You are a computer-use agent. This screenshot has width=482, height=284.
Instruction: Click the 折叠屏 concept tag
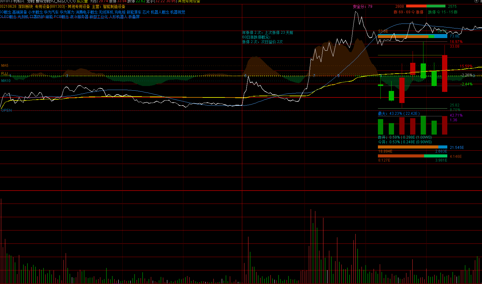134,17
